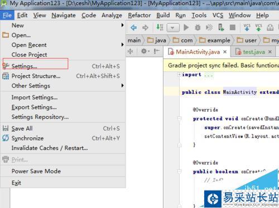Click the Make Project build icon

pyautogui.click(x=160, y=27)
